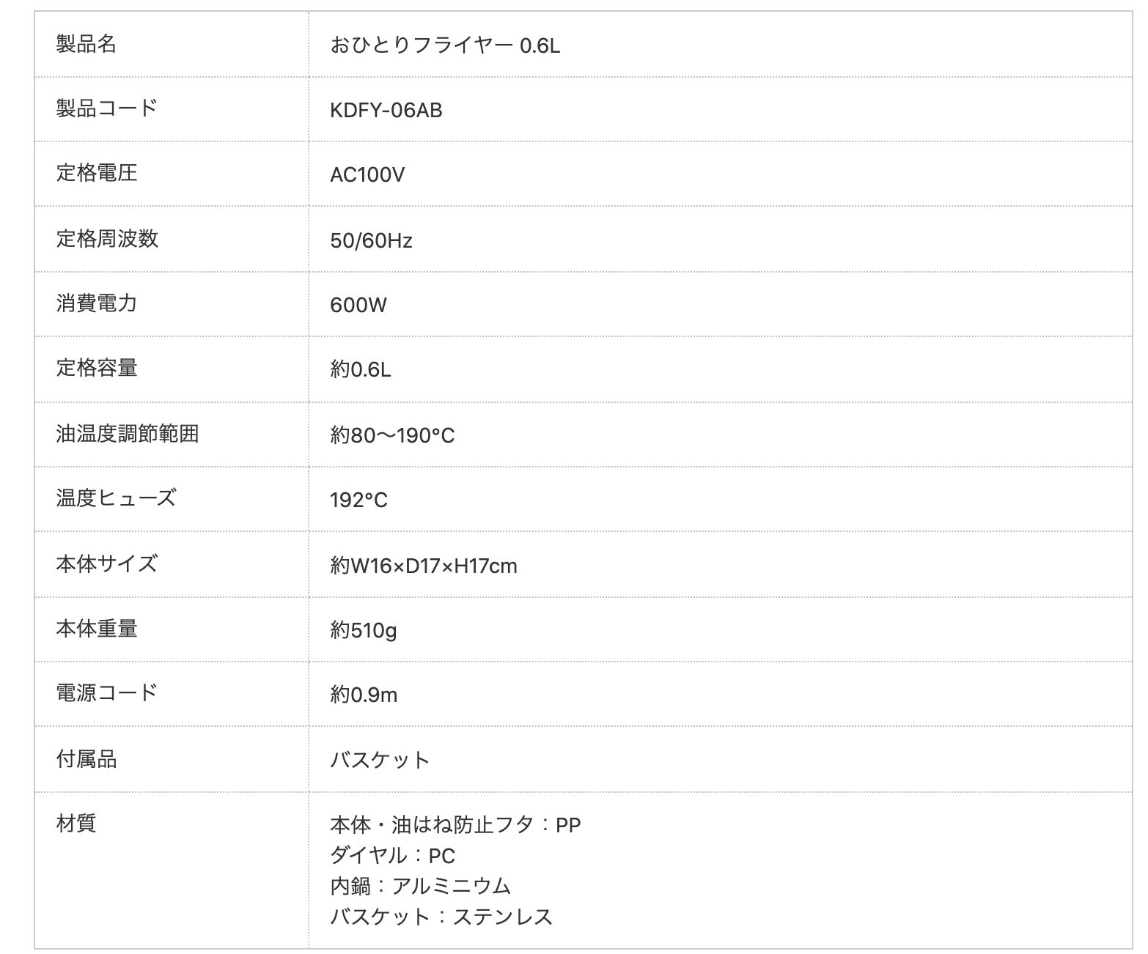1148x954 pixels.
Task: Select the product code KDFY-06AB
Action: [386, 110]
